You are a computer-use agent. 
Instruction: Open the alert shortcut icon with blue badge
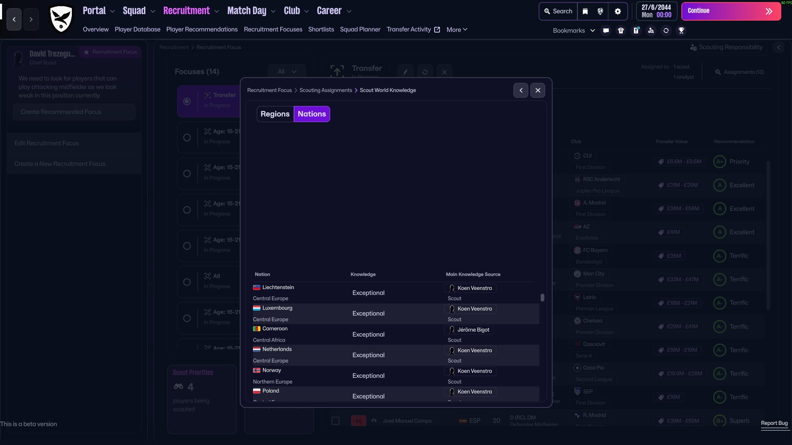click(x=636, y=31)
